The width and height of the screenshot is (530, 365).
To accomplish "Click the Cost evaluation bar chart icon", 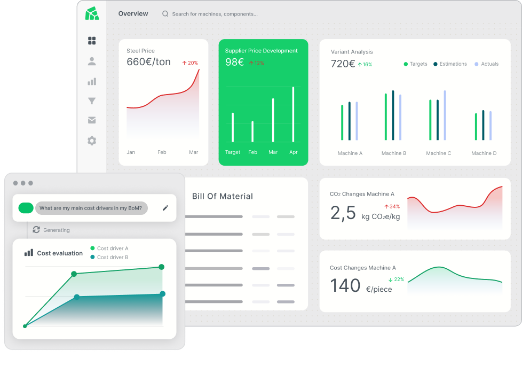I will point(29,253).
